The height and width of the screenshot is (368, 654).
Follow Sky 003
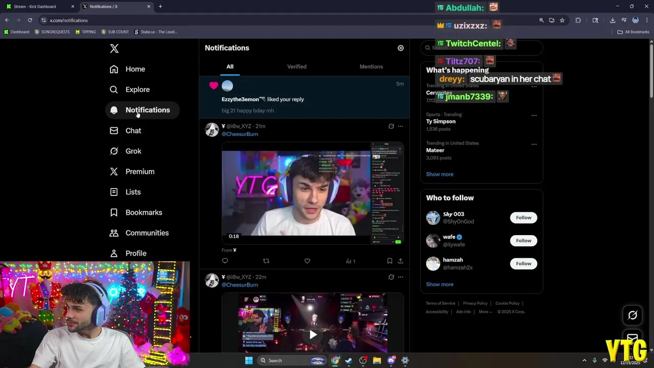coord(523,218)
